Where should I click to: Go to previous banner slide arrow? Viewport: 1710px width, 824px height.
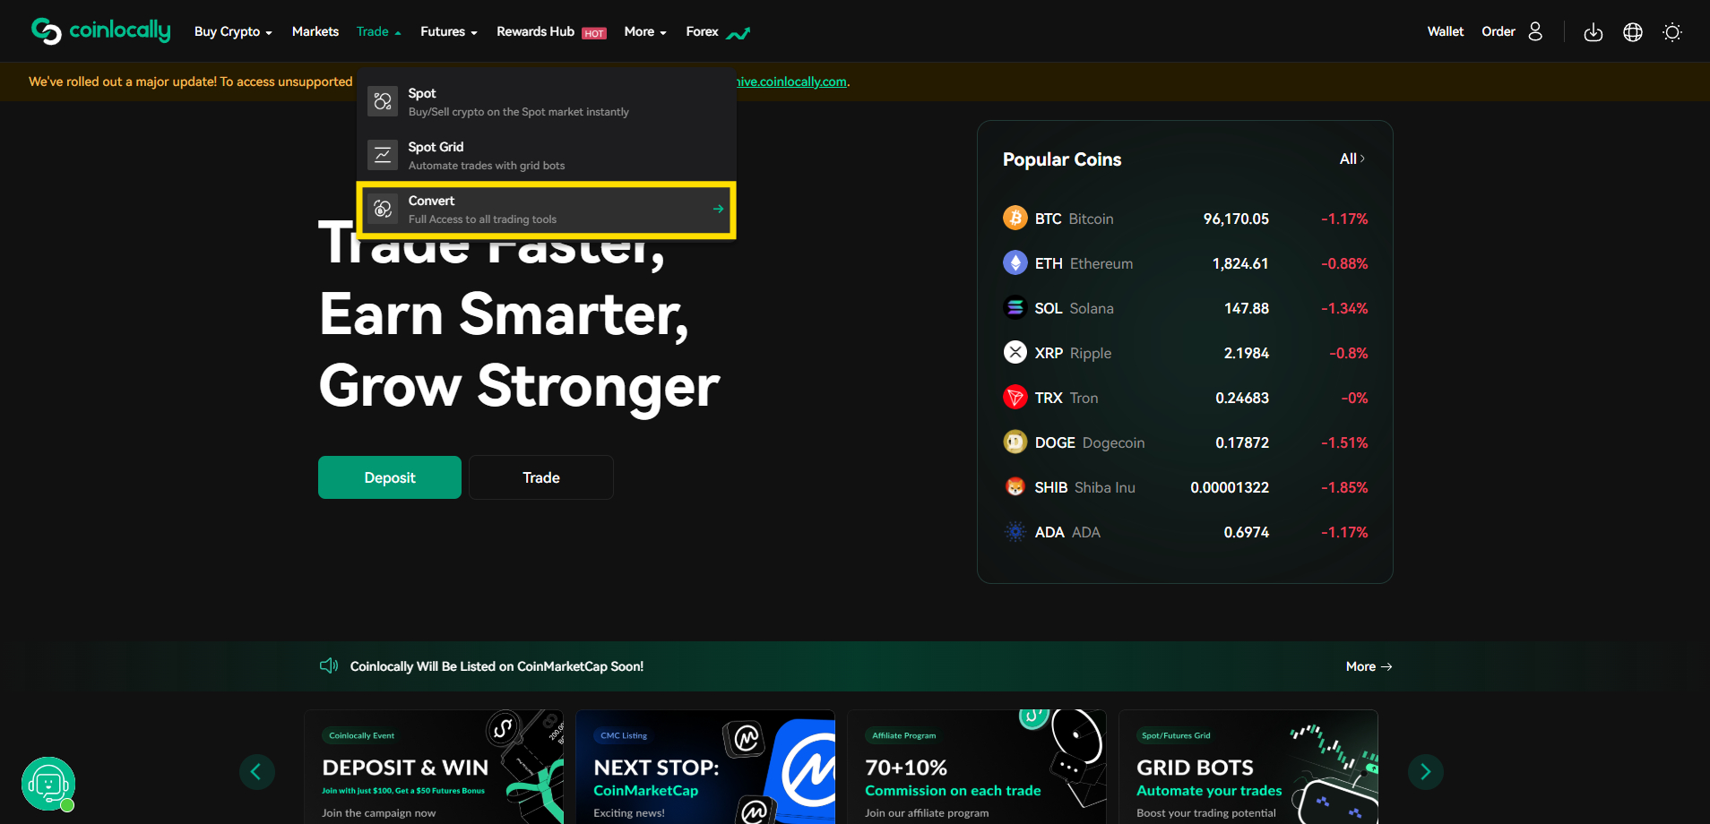pyautogui.click(x=256, y=772)
